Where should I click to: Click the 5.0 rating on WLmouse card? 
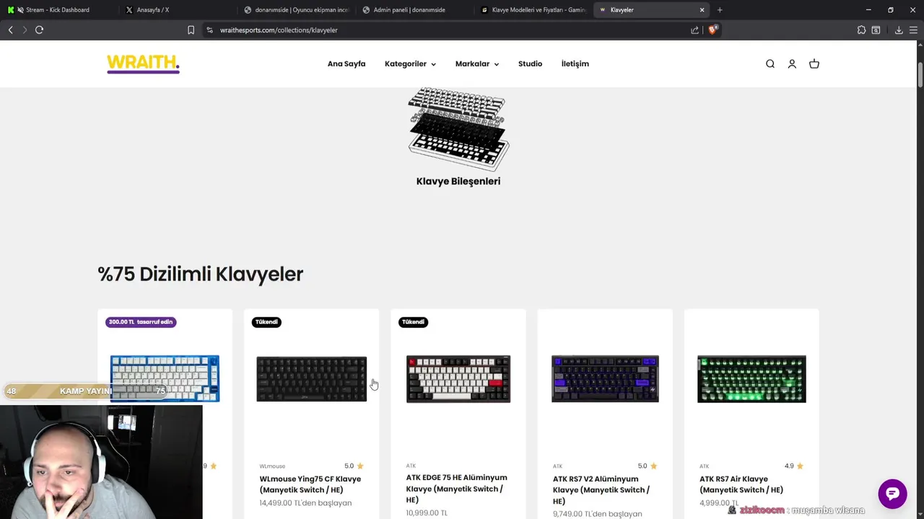click(354, 466)
